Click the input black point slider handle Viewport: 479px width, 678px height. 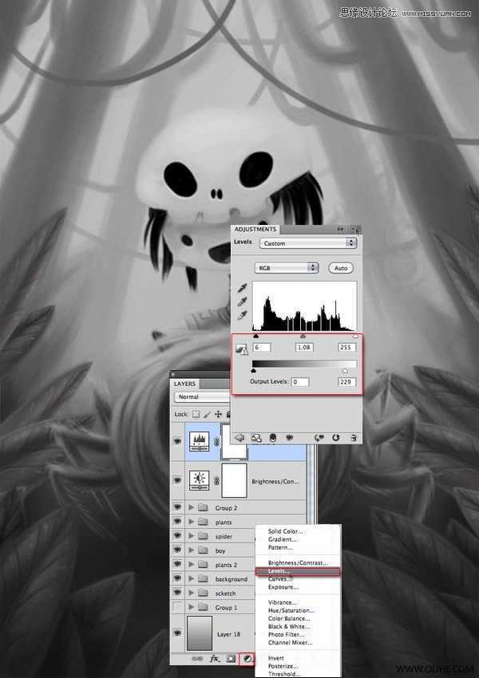tap(255, 336)
